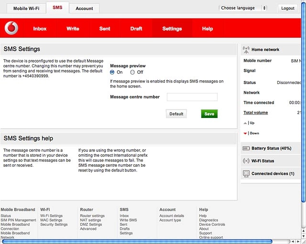The width and height of the screenshot is (306, 244).
Task: Select the Settings menu item in red bar
Action: click(172, 29)
